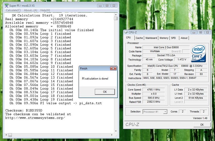
Task: Click the Specification field with E8600 @ 3.33GHz
Action: [175, 66]
